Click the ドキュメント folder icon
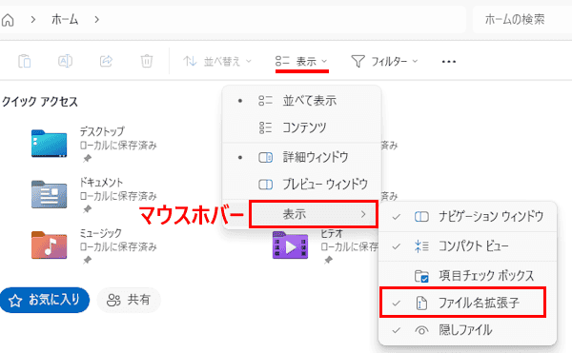This screenshot has height=353, width=572. (x=49, y=194)
